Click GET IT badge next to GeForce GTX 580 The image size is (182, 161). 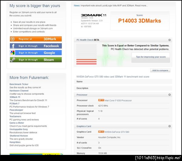[101, 132]
